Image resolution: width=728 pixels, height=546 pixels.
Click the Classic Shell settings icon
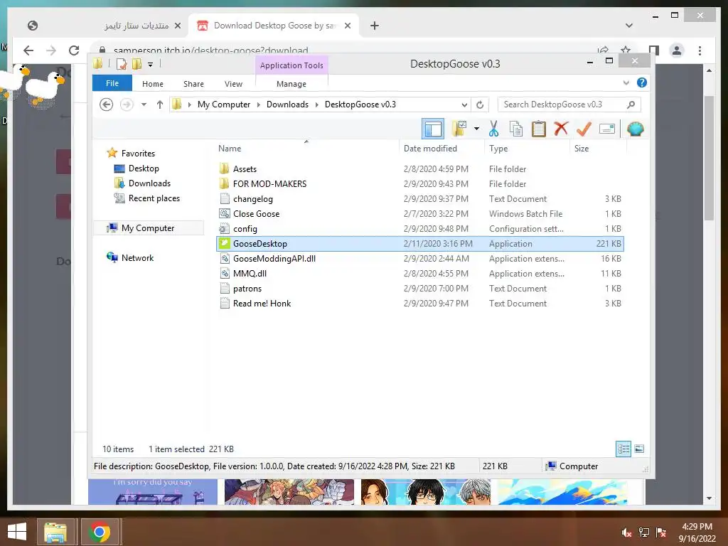pyautogui.click(x=635, y=129)
